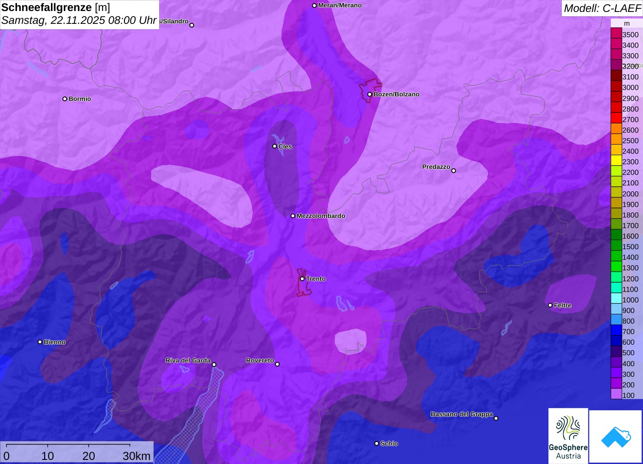The width and height of the screenshot is (643, 464).
Task: Click the 100 m violet legend swatch
Action: coord(616,394)
